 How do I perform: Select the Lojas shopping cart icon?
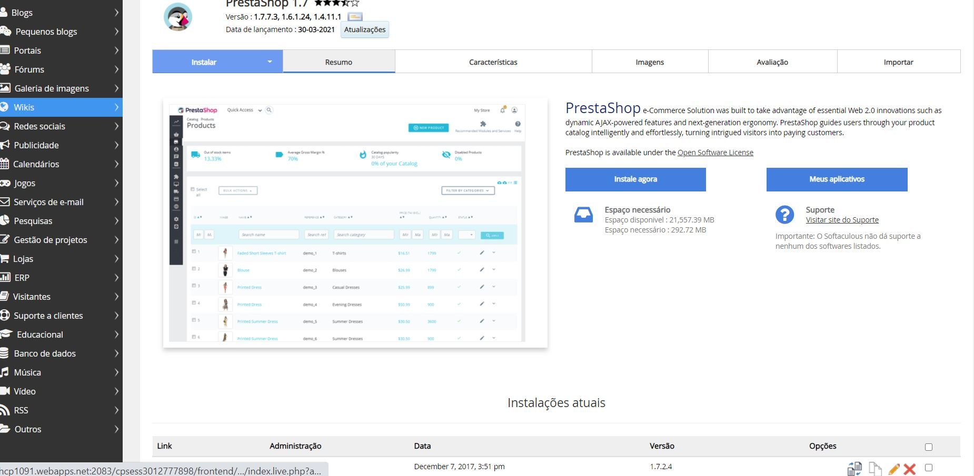pos(5,258)
